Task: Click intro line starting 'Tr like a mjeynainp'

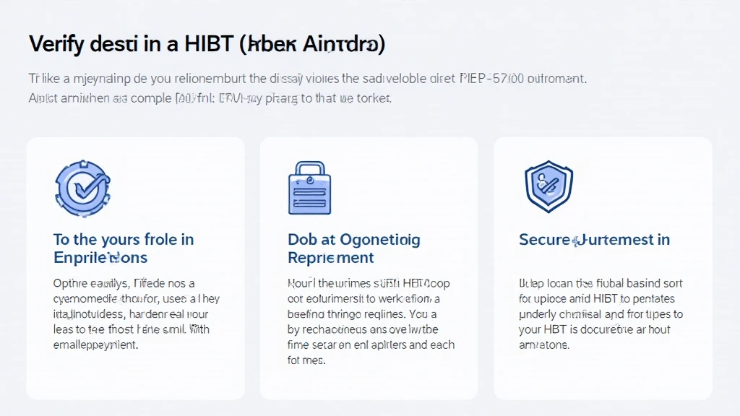Action: (308, 78)
